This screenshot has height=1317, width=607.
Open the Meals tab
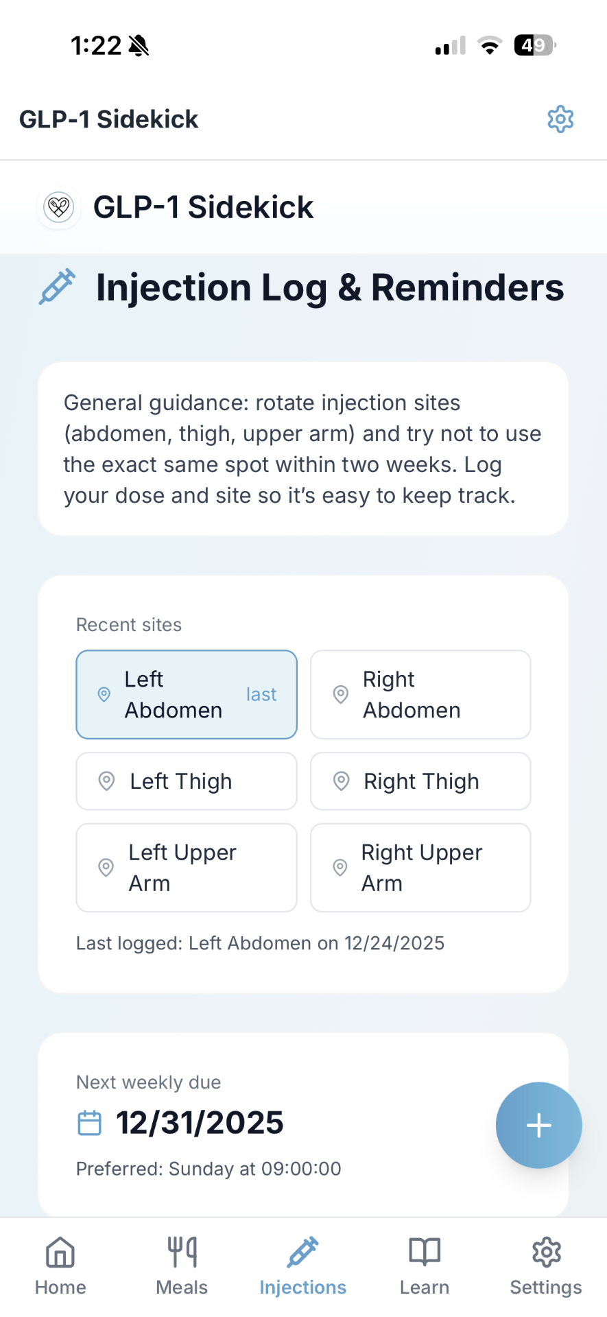[182, 1266]
